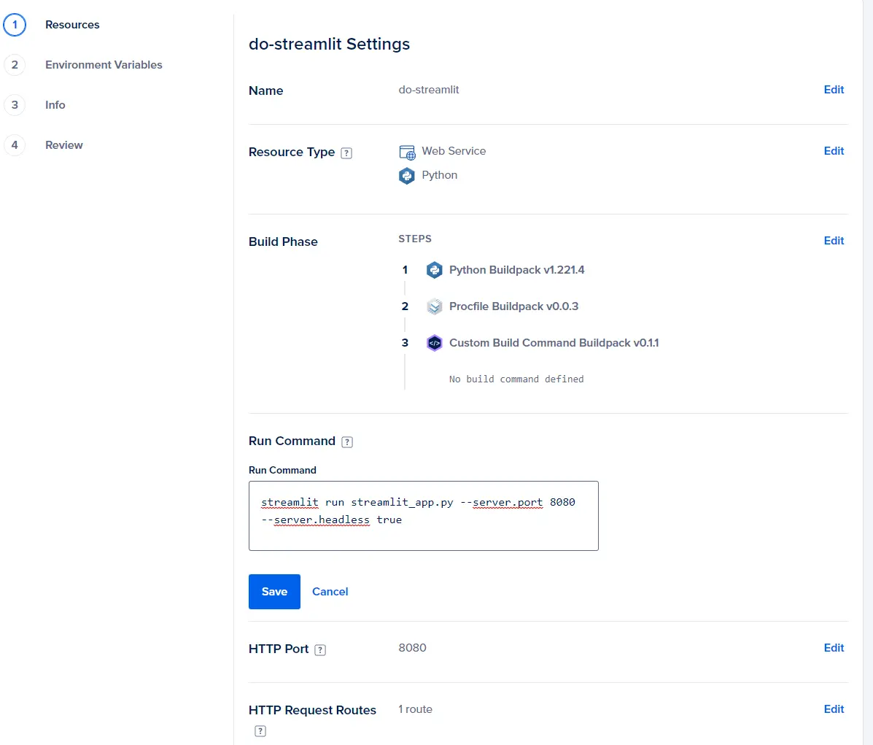Image resolution: width=873 pixels, height=745 pixels.
Task: Click the Procfile Buildpack icon
Action: (x=434, y=306)
